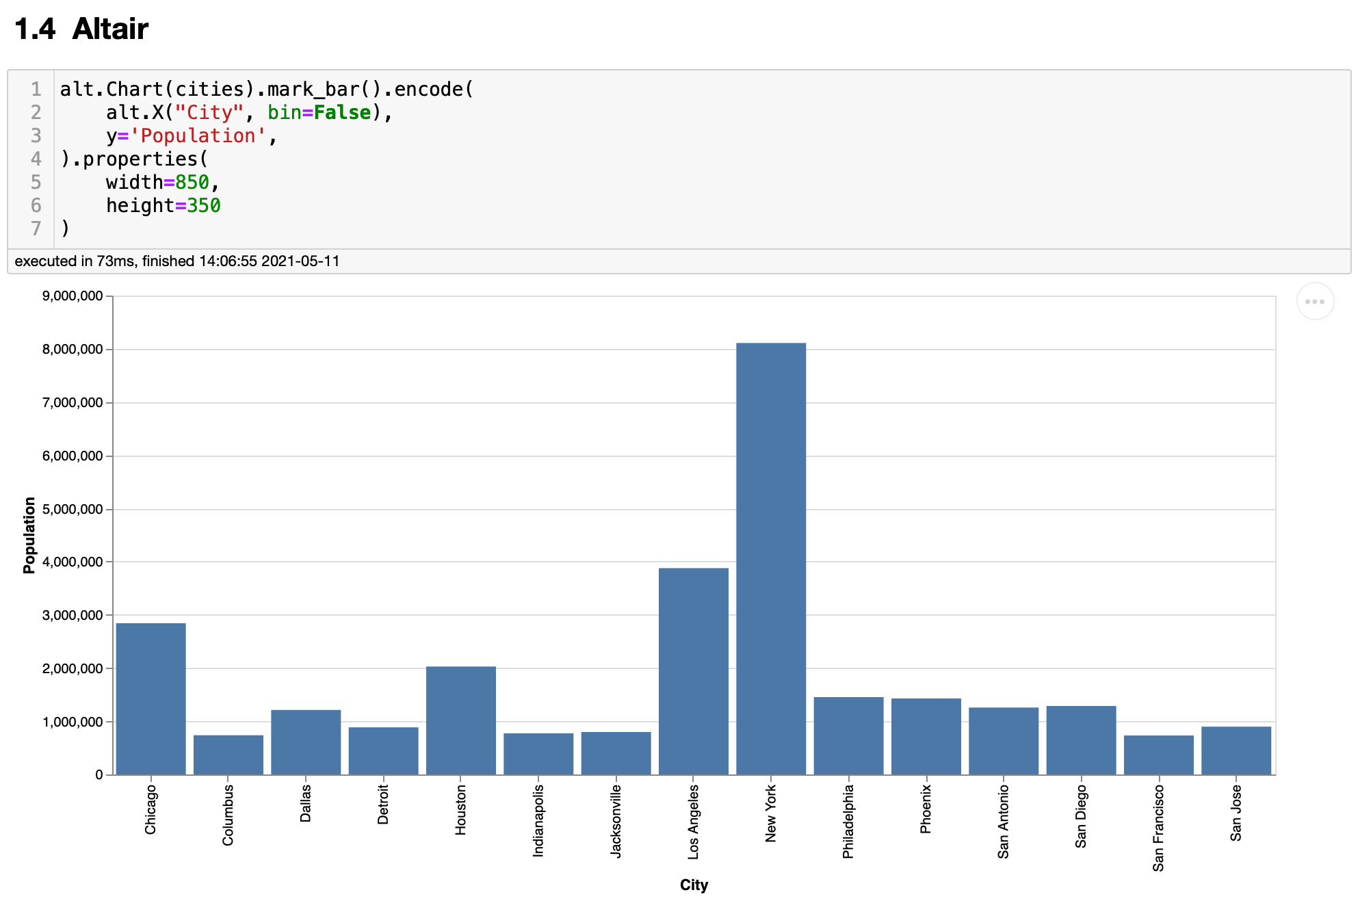Click the Phoenix population bar

pos(926,736)
